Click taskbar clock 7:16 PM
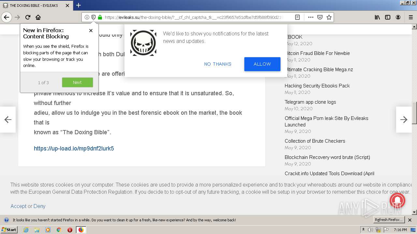The height and width of the screenshot is (234, 417). point(400,230)
